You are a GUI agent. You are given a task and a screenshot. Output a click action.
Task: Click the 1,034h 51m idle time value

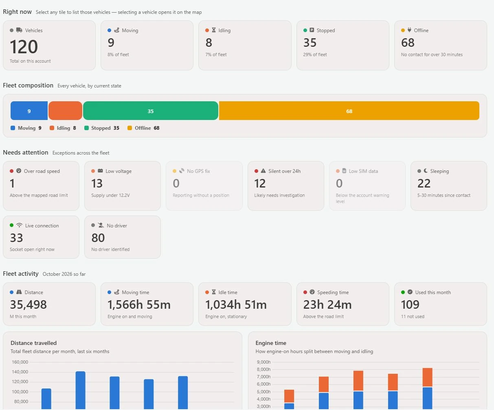[x=236, y=305]
